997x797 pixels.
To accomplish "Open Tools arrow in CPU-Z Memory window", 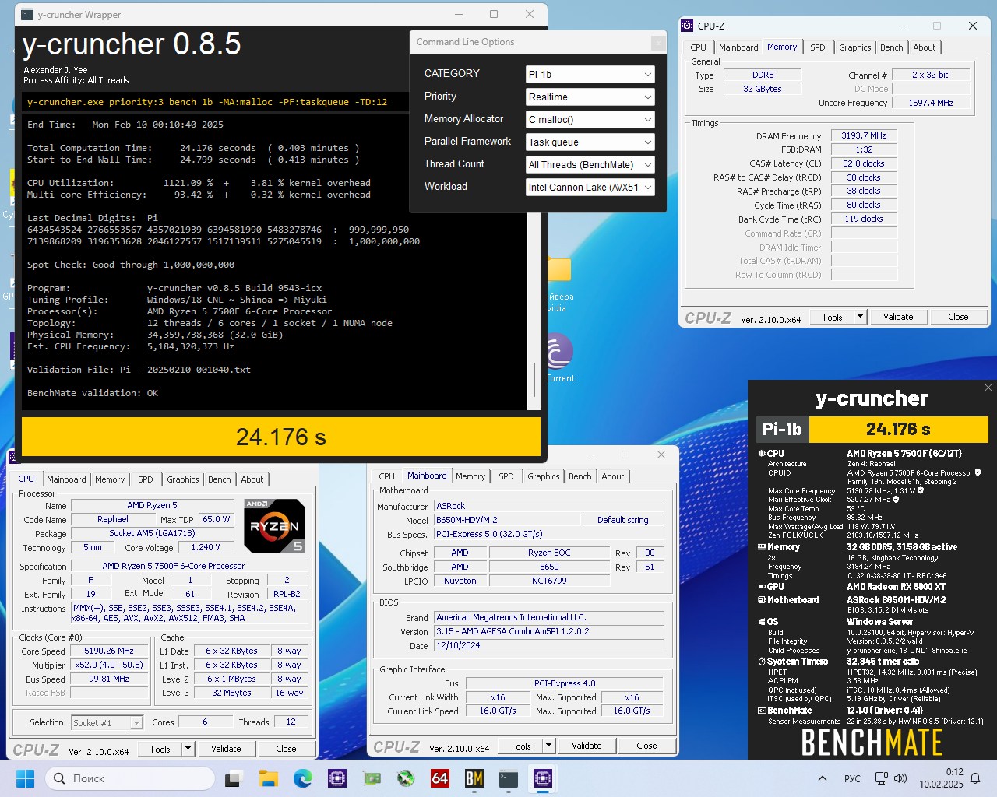I will click(860, 317).
